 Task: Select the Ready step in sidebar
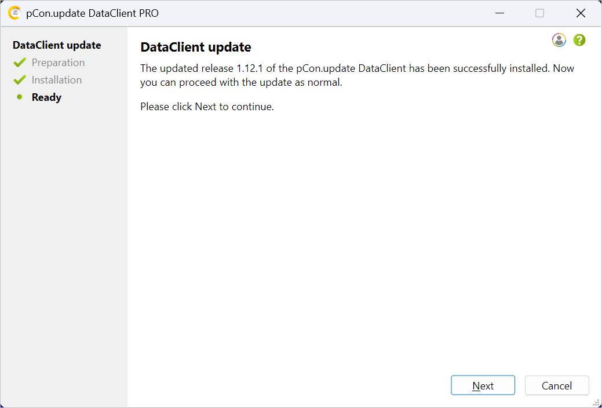(x=46, y=97)
